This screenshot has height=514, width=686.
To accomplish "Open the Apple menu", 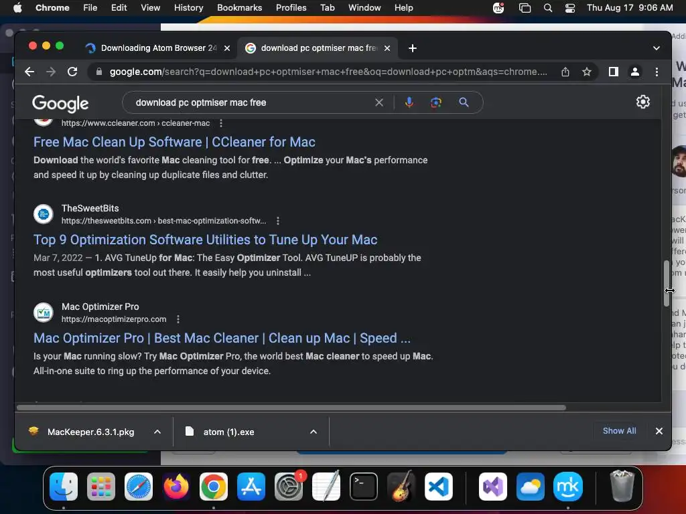I will (x=17, y=7).
